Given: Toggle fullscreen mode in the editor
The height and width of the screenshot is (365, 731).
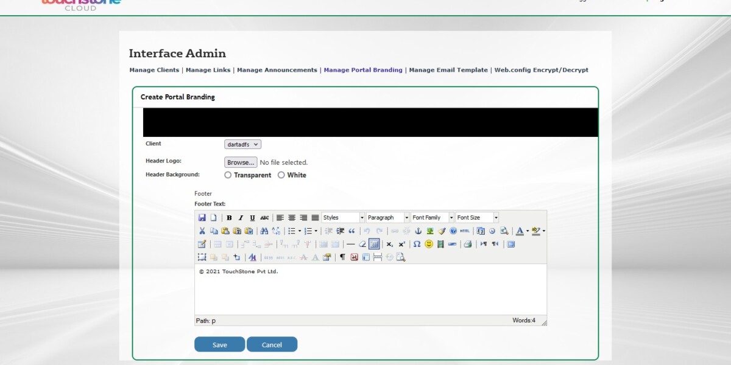Looking at the screenshot, I should point(511,245).
